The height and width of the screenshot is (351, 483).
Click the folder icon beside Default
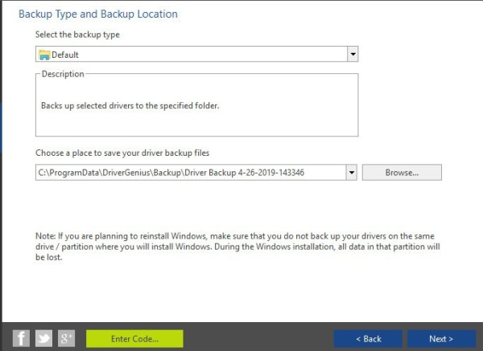pos(44,55)
